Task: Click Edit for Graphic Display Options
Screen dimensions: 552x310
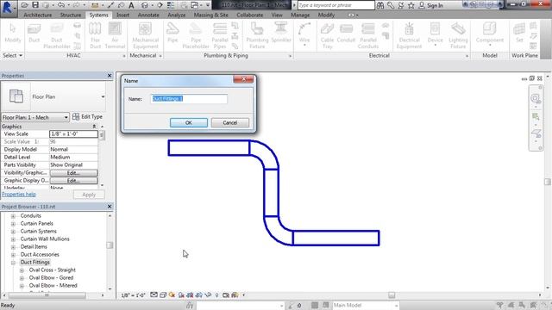Action: point(73,180)
